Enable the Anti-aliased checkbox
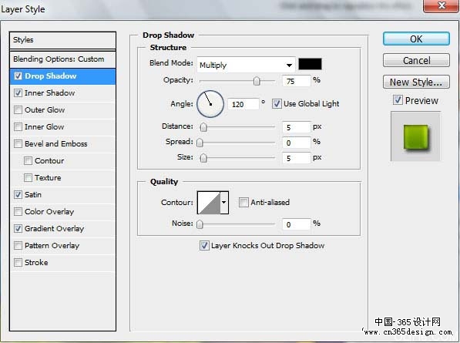460x343 pixels. tap(243, 202)
